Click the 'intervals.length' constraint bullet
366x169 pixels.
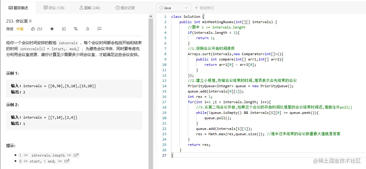click(49, 155)
